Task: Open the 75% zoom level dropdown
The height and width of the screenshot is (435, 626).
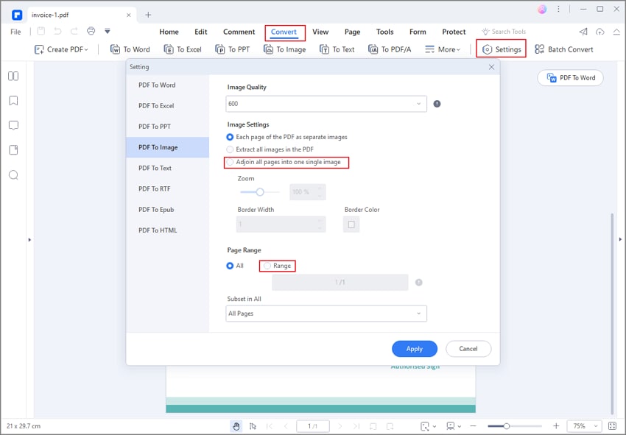Action: [585, 426]
